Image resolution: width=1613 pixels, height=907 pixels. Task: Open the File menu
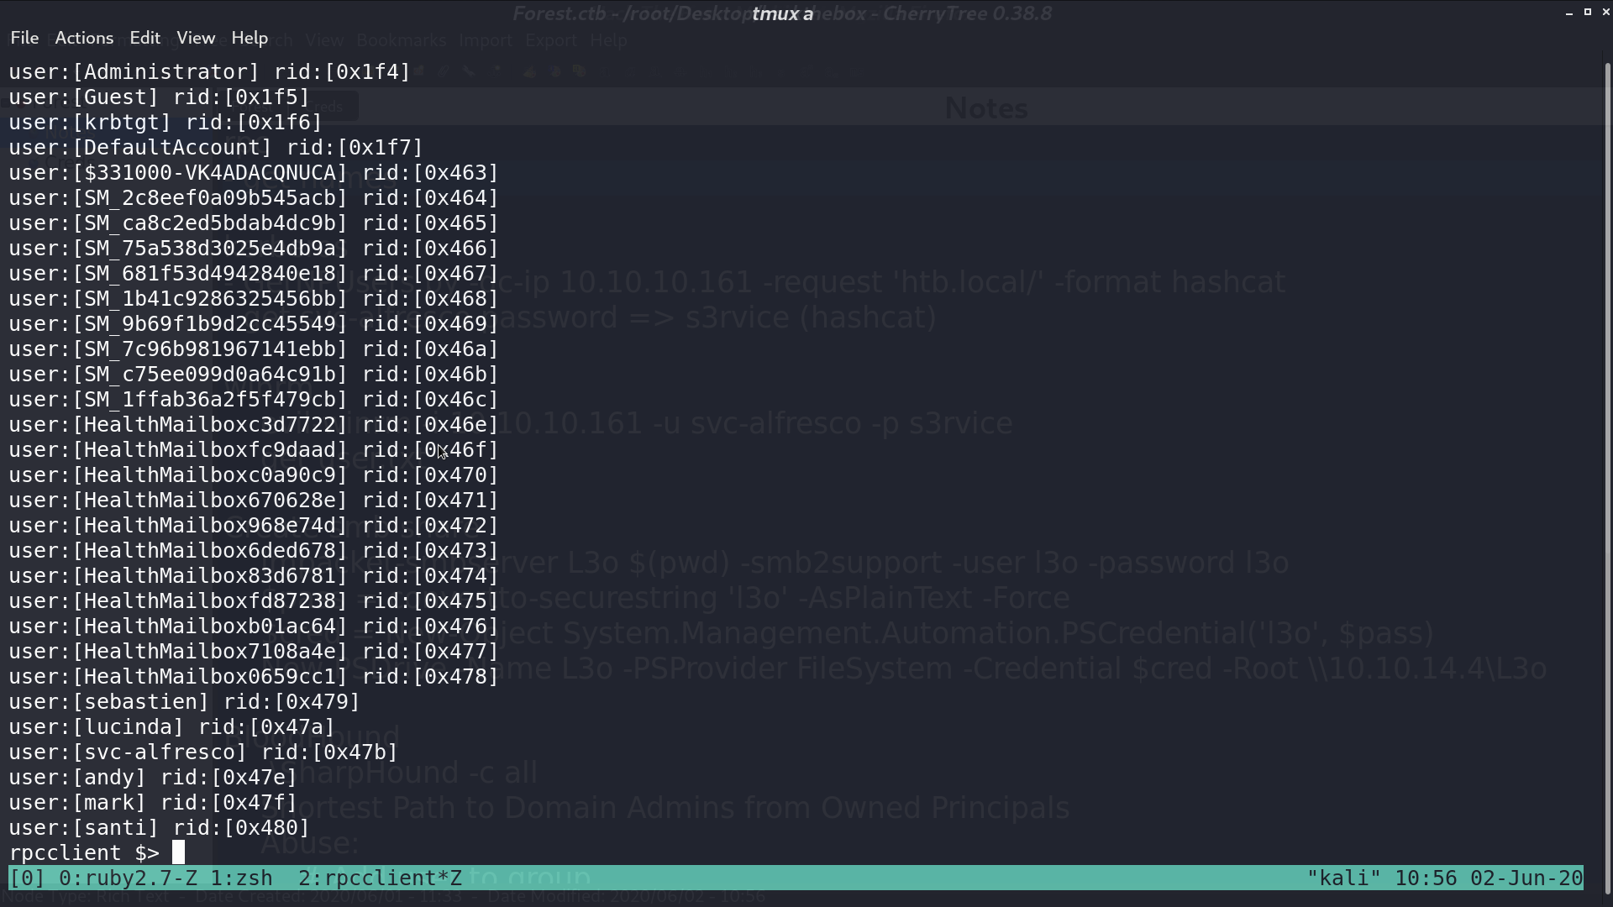point(24,38)
